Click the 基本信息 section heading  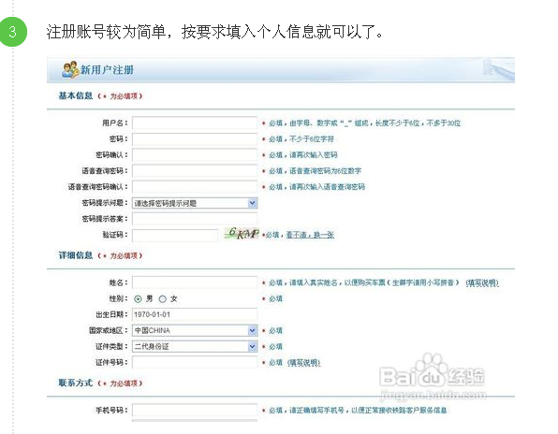coord(76,95)
